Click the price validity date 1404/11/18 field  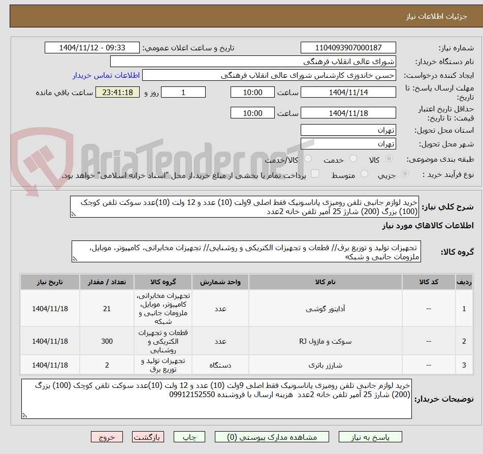348,113
